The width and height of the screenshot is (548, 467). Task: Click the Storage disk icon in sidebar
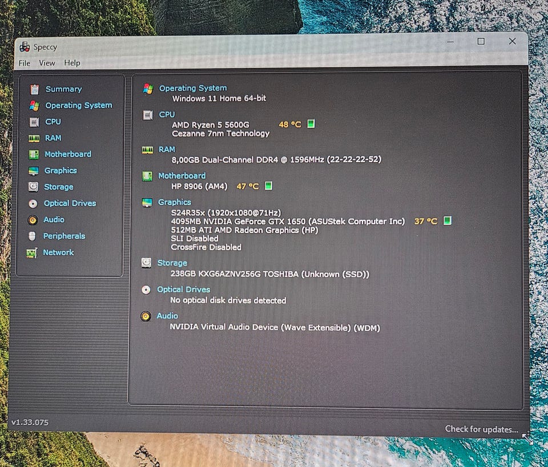point(33,187)
